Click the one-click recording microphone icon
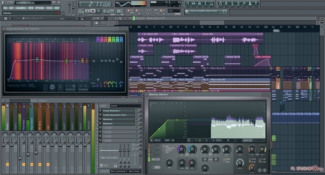The image size is (325, 175). (244, 4)
